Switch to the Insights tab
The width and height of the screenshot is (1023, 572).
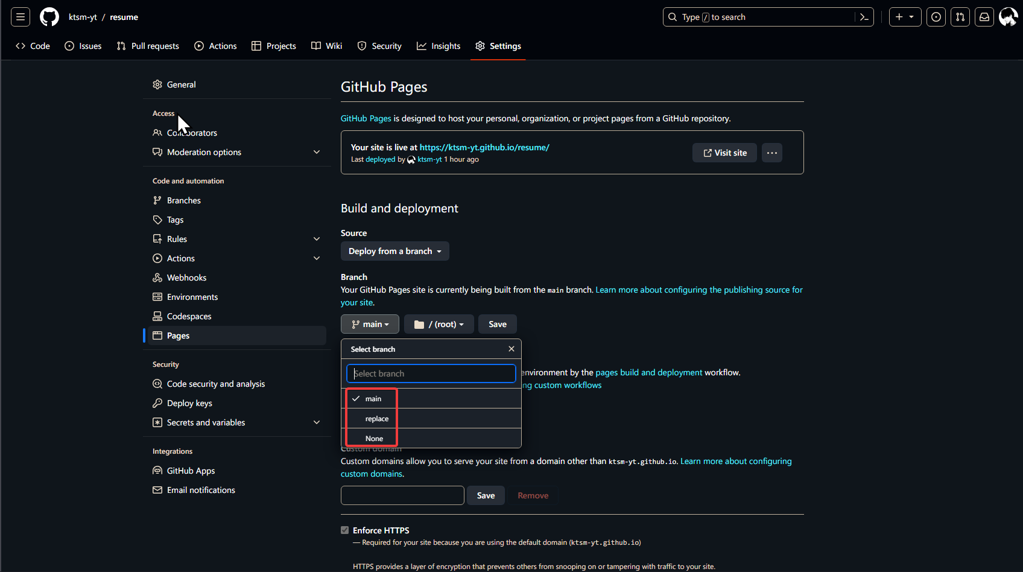pos(439,46)
